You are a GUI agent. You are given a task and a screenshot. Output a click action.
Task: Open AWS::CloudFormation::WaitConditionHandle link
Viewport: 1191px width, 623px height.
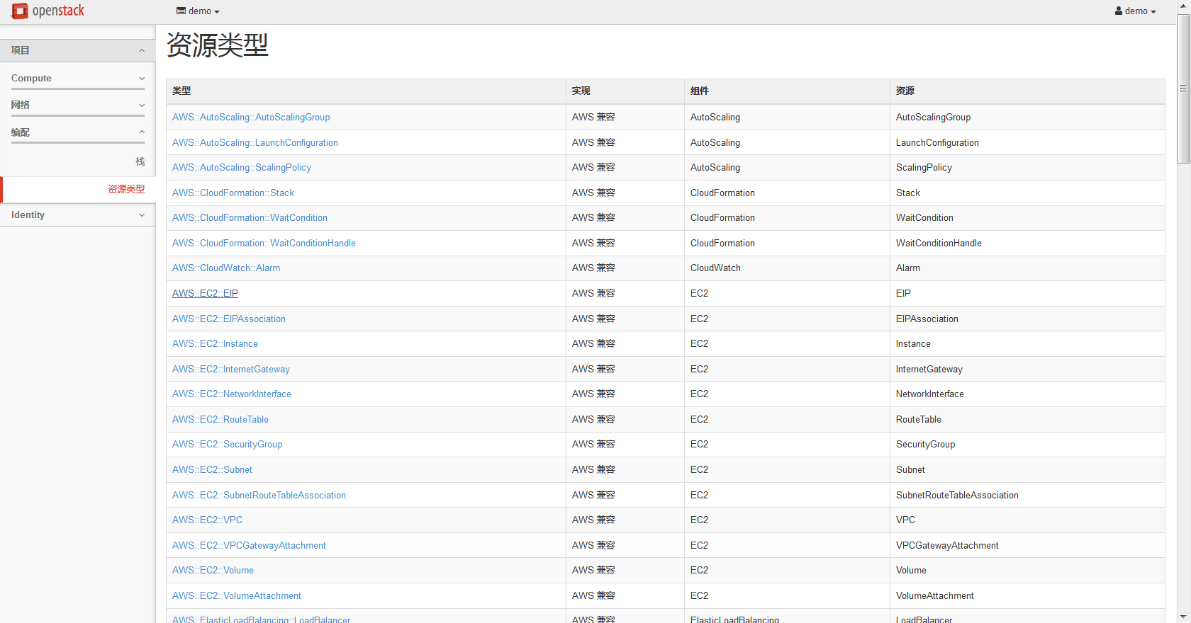tap(264, 243)
